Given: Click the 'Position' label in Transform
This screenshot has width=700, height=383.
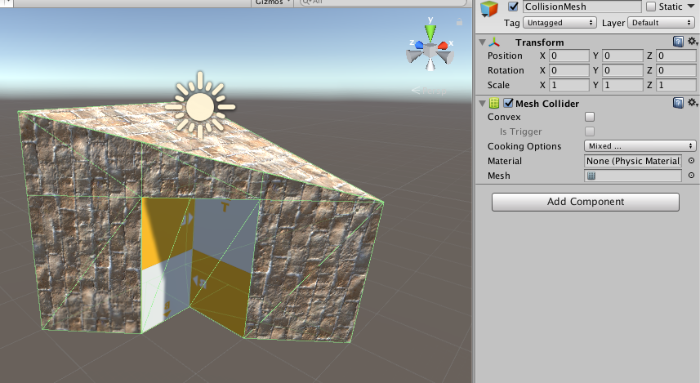Looking at the screenshot, I should click(505, 56).
